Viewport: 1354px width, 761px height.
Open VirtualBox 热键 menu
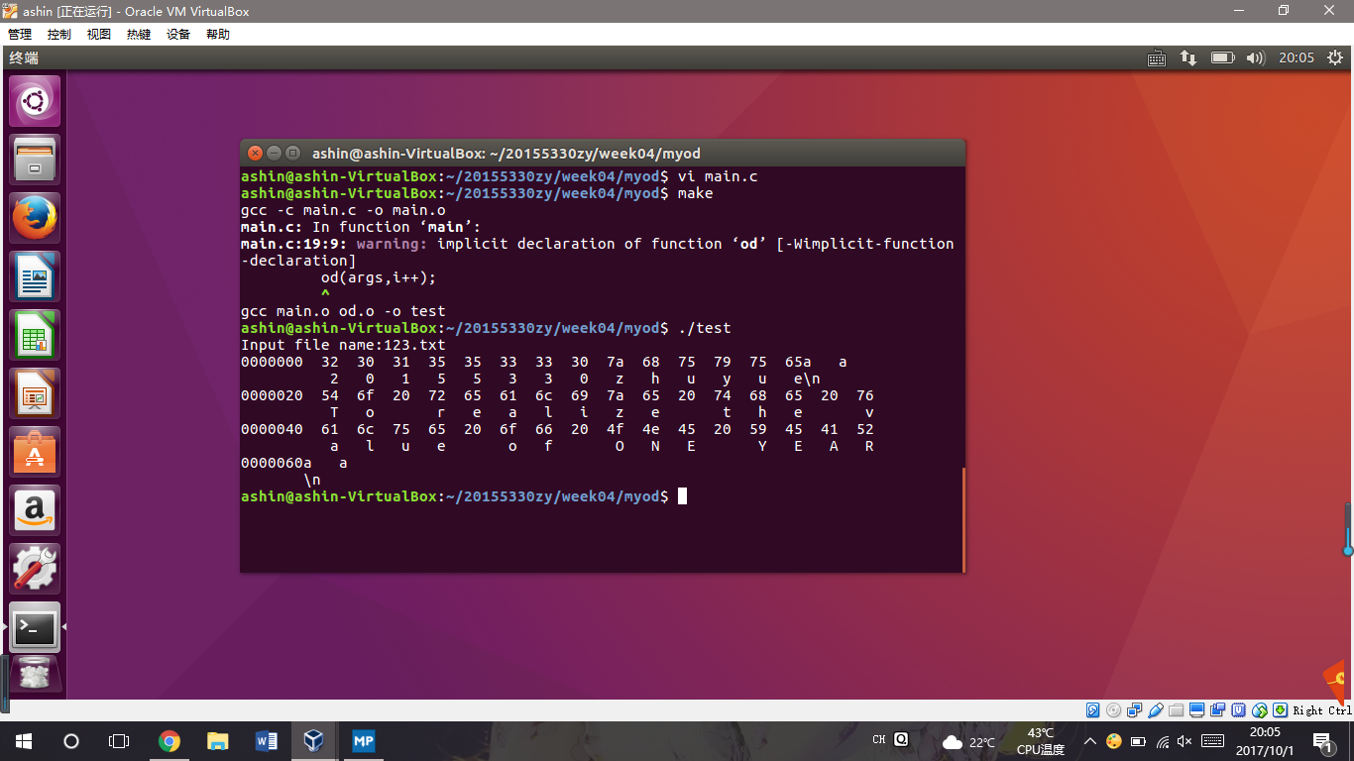coord(139,35)
